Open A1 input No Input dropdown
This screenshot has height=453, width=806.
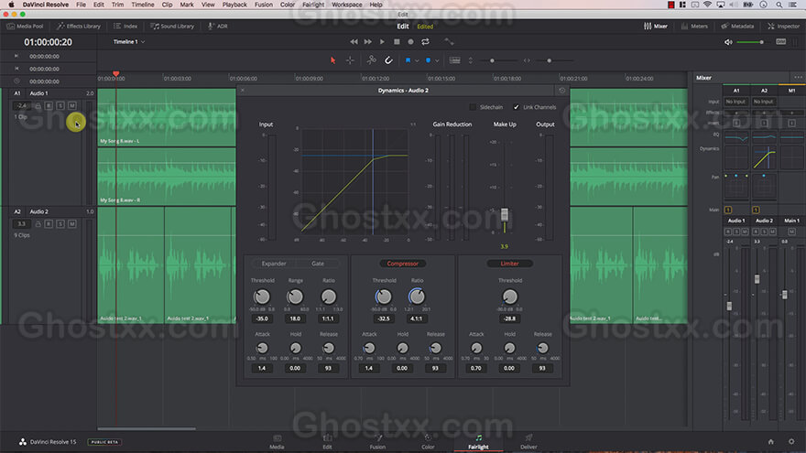[735, 102]
